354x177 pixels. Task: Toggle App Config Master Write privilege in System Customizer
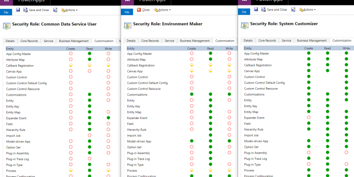coord(346,53)
